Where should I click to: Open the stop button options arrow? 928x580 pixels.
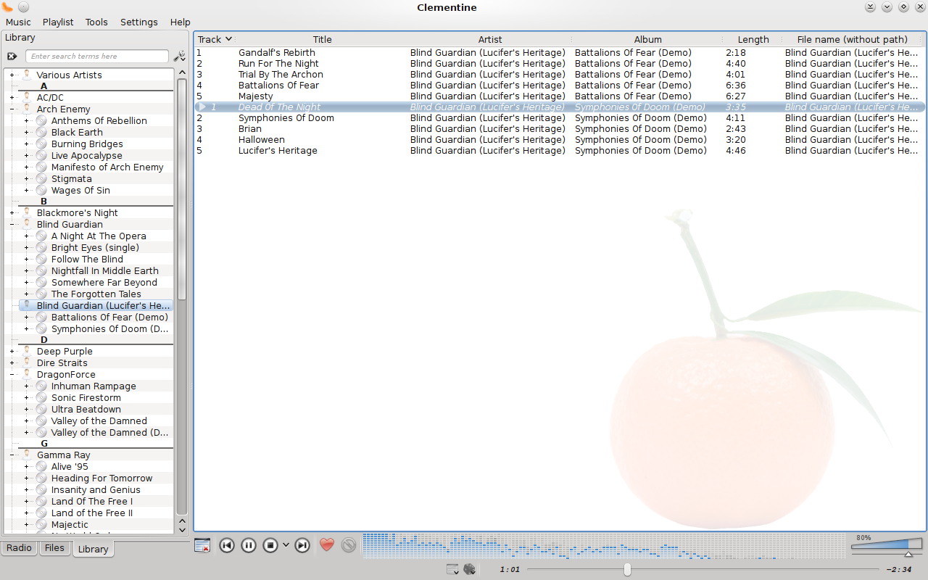pyautogui.click(x=286, y=545)
